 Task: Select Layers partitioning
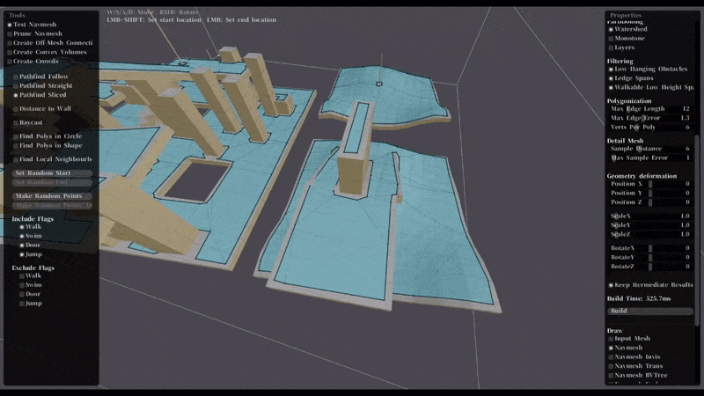pos(622,48)
